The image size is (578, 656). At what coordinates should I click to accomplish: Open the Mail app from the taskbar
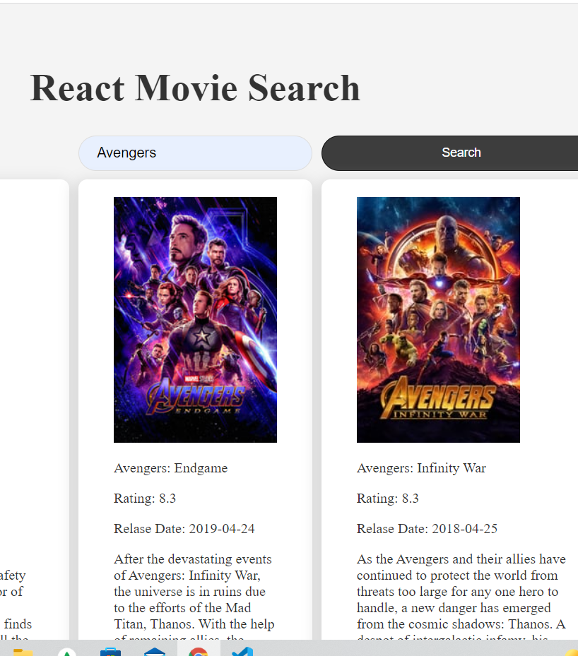(x=155, y=651)
